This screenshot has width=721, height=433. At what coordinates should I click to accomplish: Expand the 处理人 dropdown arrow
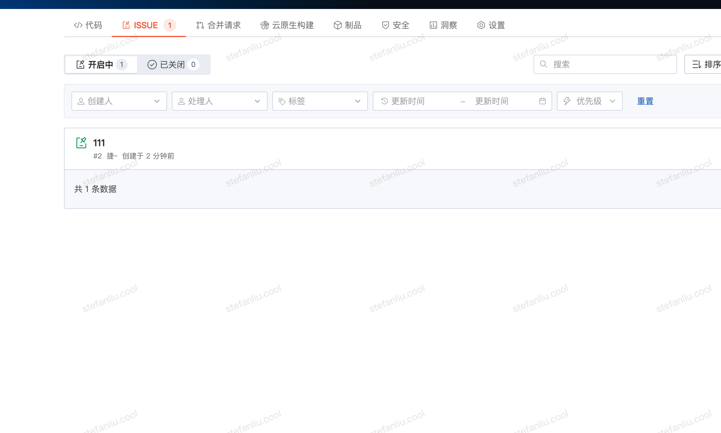(x=257, y=101)
